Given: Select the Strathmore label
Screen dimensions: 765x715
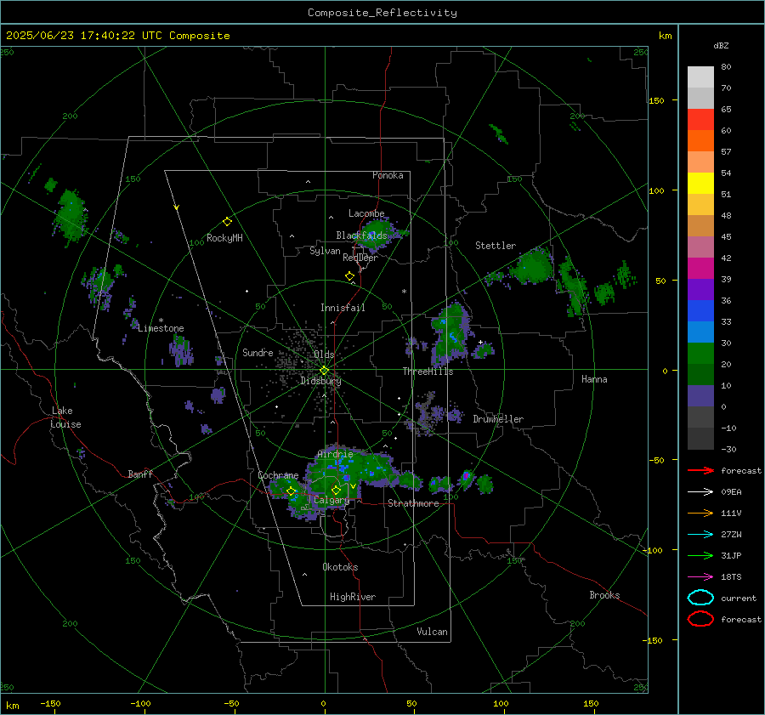Looking at the screenshot, I should coord(413,503).
